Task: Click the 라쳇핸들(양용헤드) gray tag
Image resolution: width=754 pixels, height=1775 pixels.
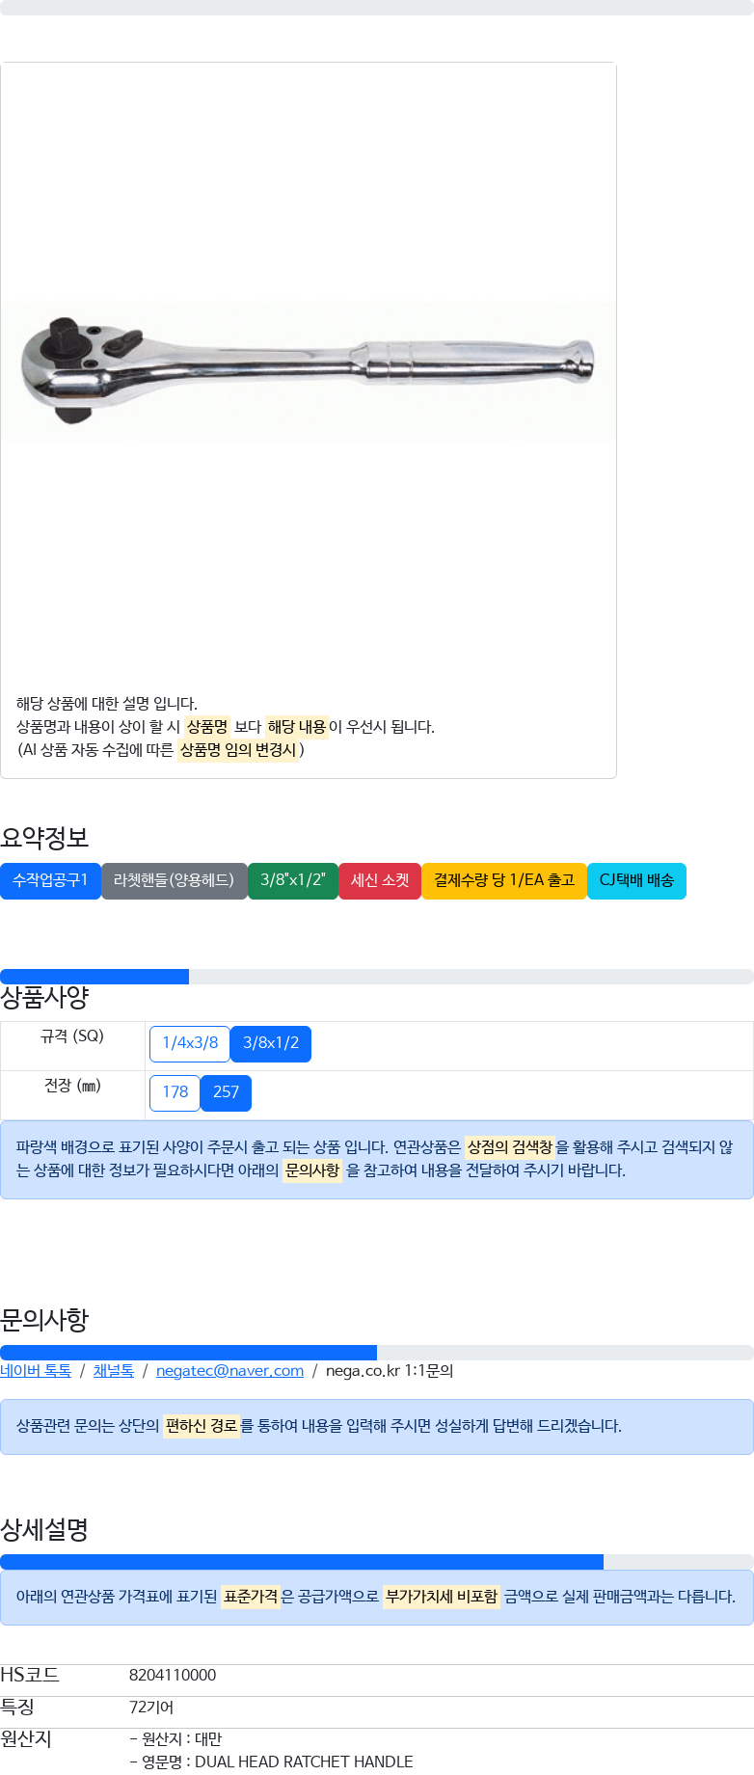Action: point(174,880)
